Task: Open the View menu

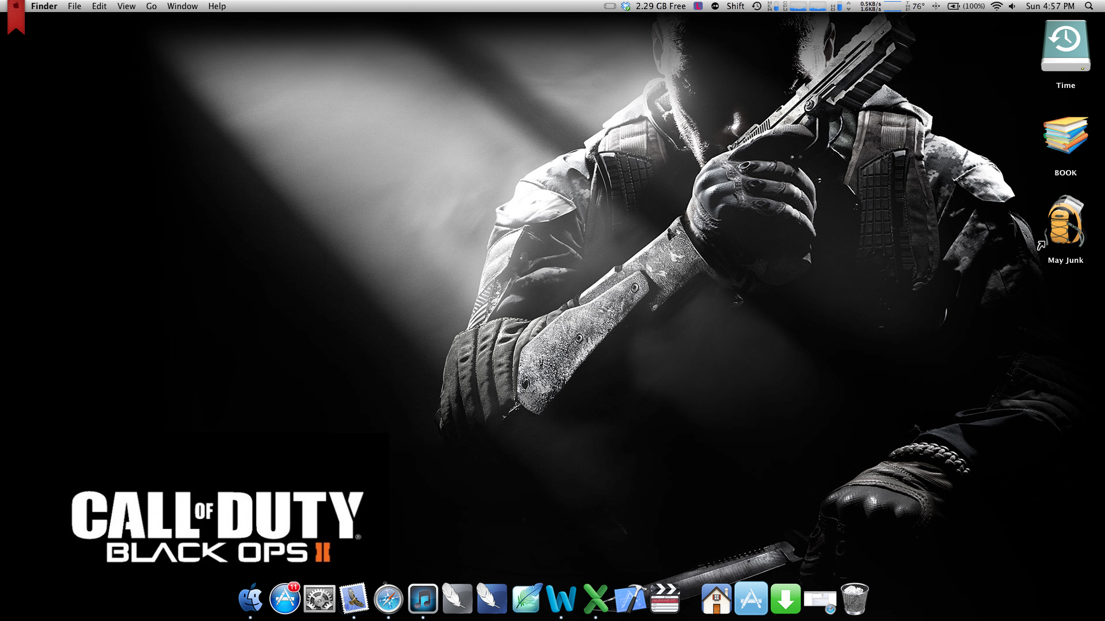Action: (126, 6)
